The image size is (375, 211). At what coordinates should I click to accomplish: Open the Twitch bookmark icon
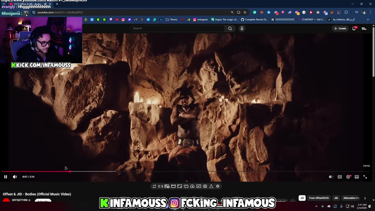111,20
